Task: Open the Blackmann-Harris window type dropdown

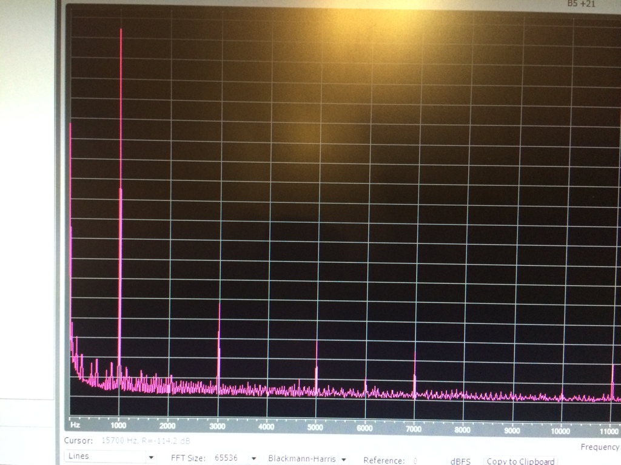Action: click(x=307, y=459)
